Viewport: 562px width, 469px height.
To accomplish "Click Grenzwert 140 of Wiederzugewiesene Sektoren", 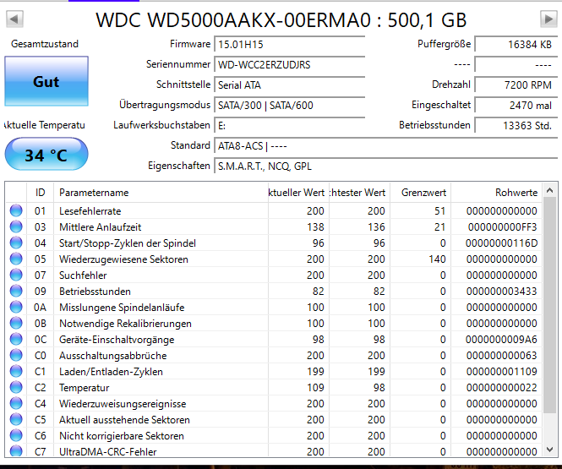I will point(437,259).
